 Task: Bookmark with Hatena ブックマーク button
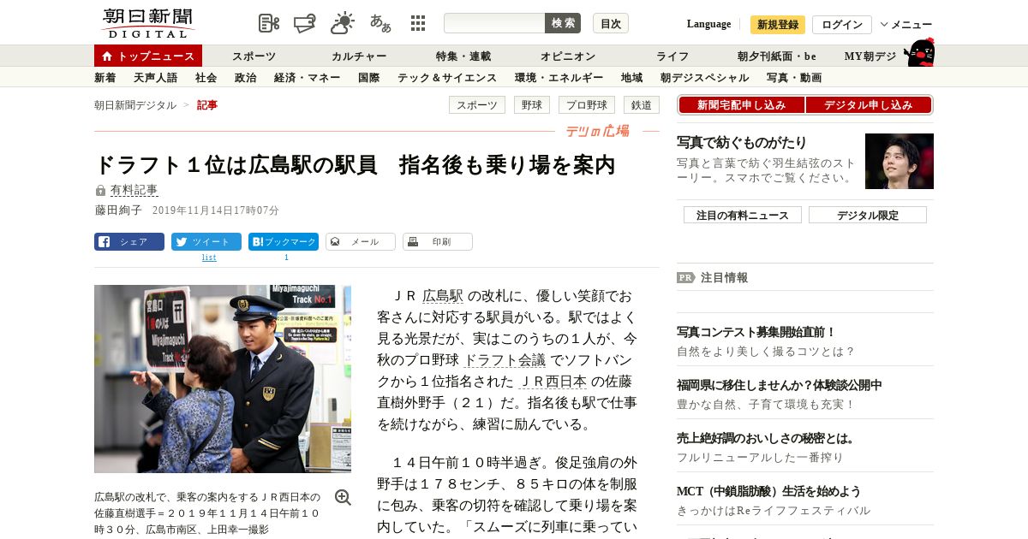(284, 242)
